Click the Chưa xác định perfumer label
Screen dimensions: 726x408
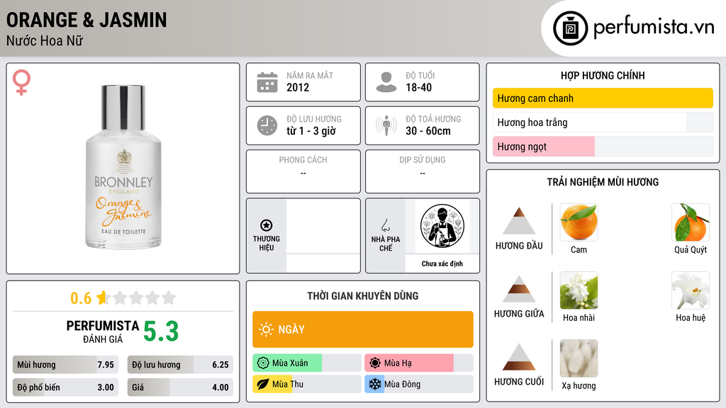442,263
